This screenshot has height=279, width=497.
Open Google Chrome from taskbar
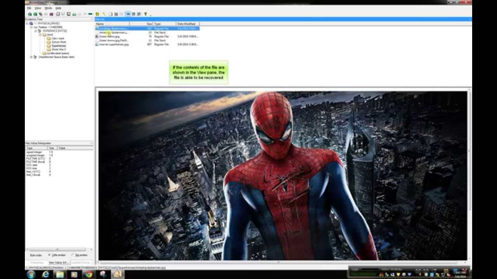coord(89,274)
